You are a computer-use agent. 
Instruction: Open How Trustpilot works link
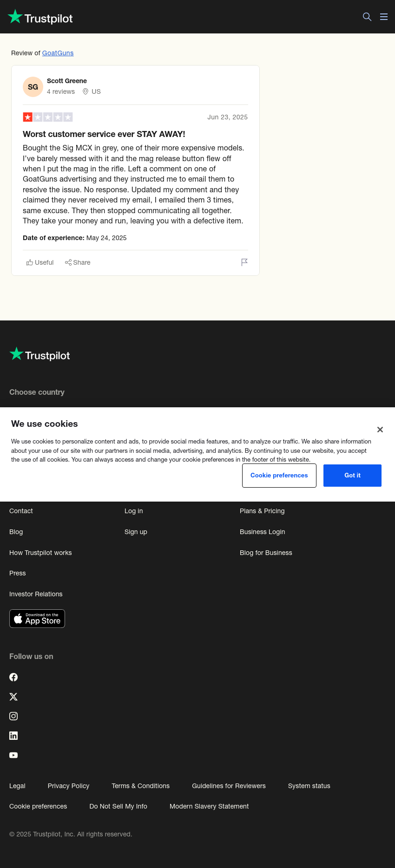(40, 553)
